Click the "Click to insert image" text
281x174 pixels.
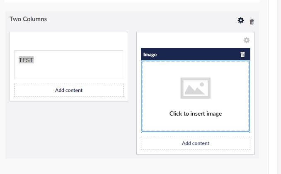[x=196, y=114]
